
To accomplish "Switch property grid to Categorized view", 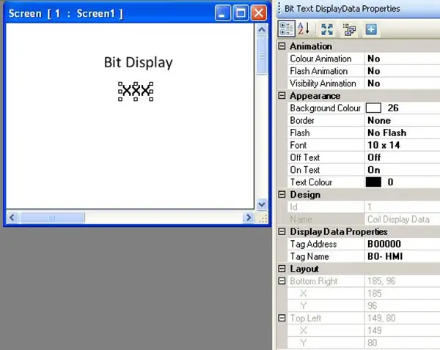I will click(286, 29).
